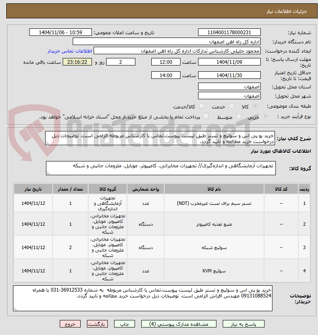
Task: Click the شهر محل تحویل field اصفهان
Action: (229, 96)
